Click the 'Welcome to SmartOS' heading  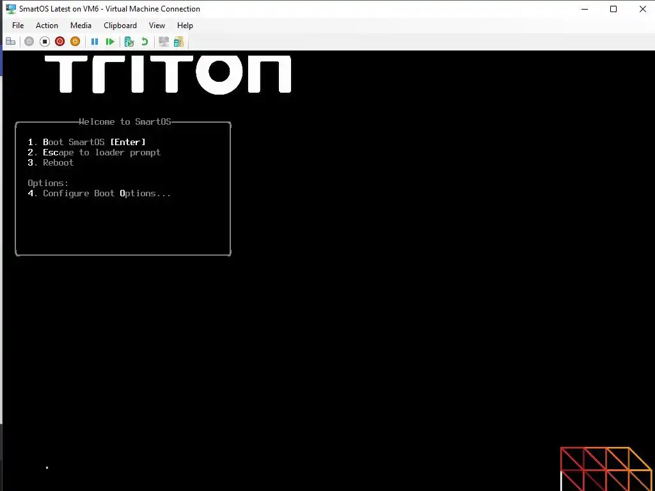[125, 121]
